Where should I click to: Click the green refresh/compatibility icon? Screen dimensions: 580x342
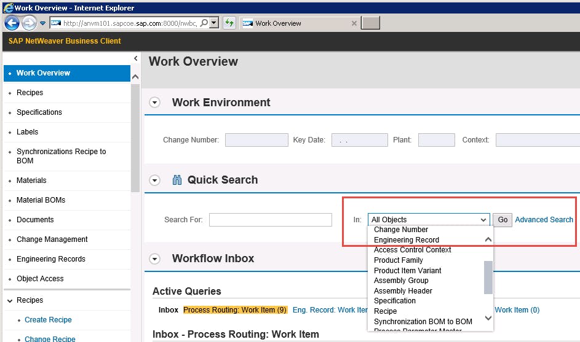pyautogui.click(x=229, y=23)
